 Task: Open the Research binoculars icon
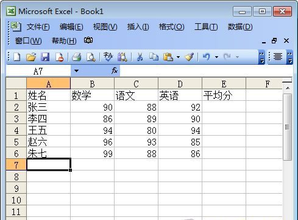122,57
